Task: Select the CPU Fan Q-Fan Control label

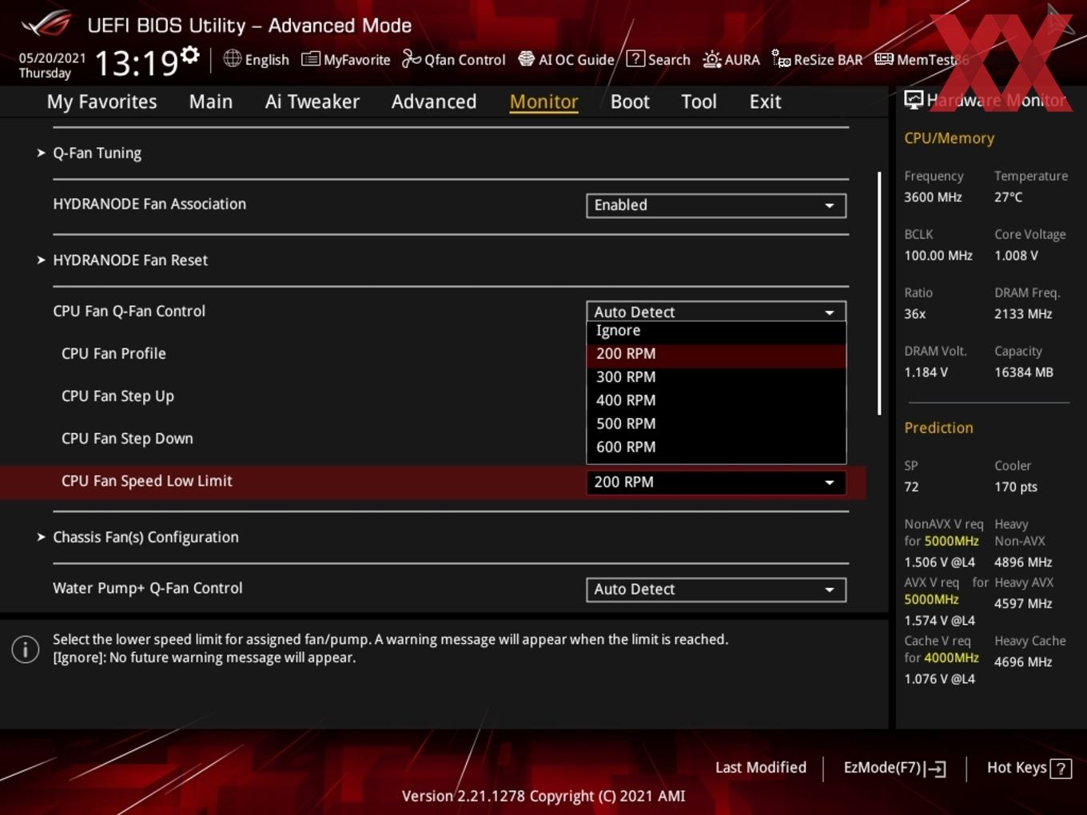Action: pyautogui.click(x=129, y=311)
